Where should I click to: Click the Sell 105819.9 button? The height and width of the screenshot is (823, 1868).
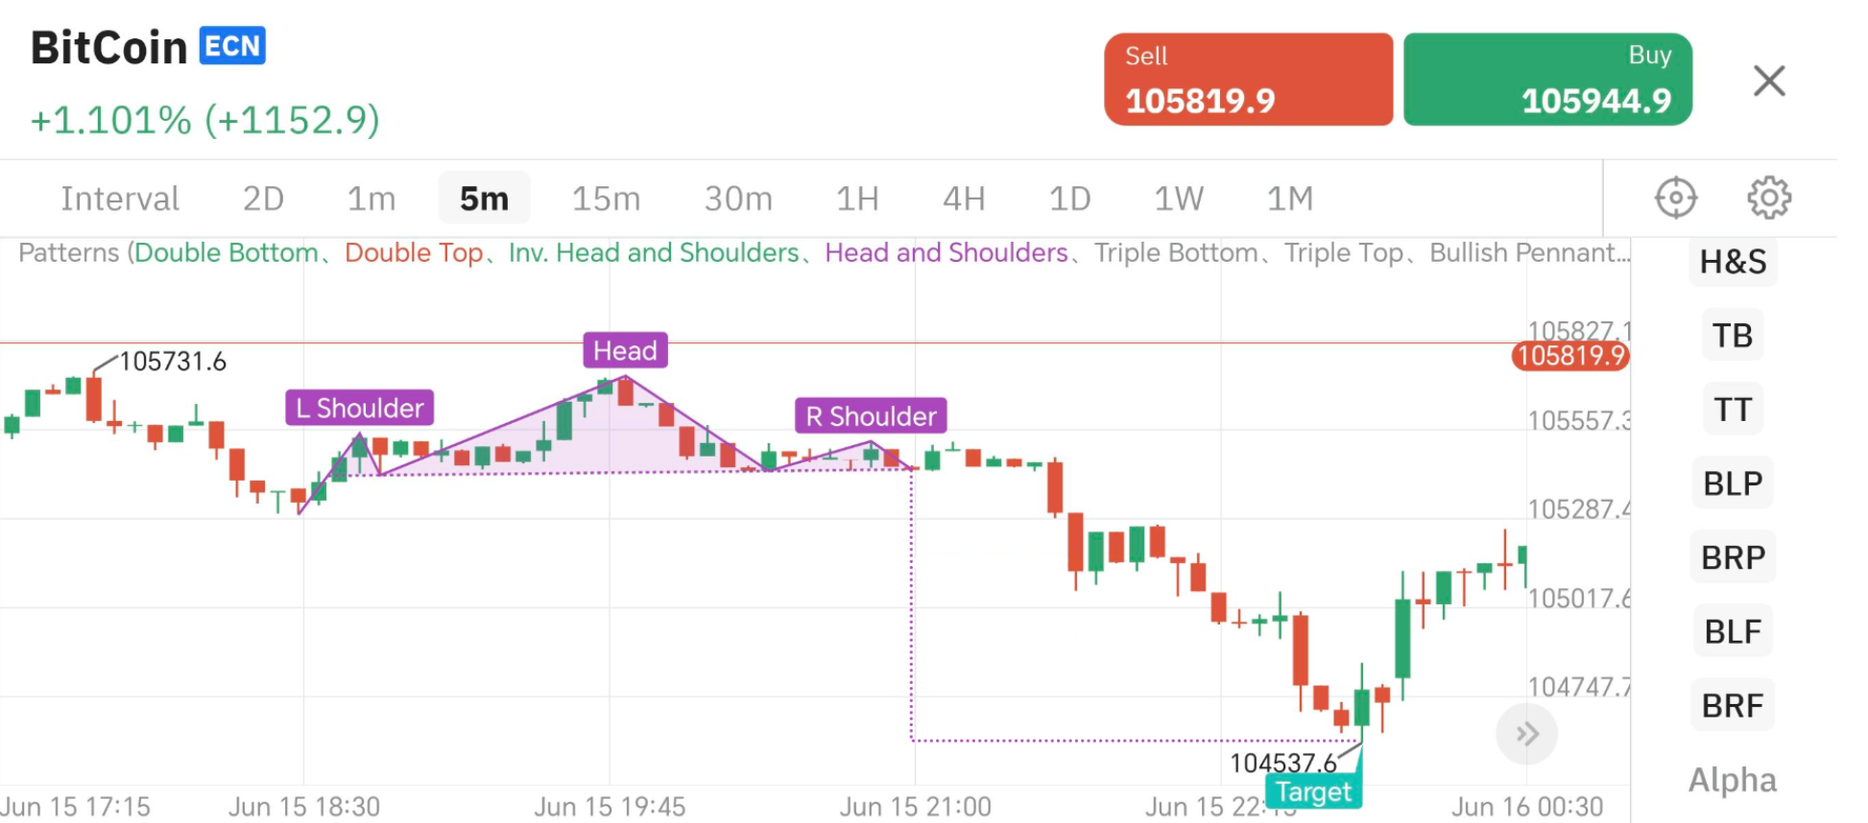pyautogui.click(x=1248, y=79)
